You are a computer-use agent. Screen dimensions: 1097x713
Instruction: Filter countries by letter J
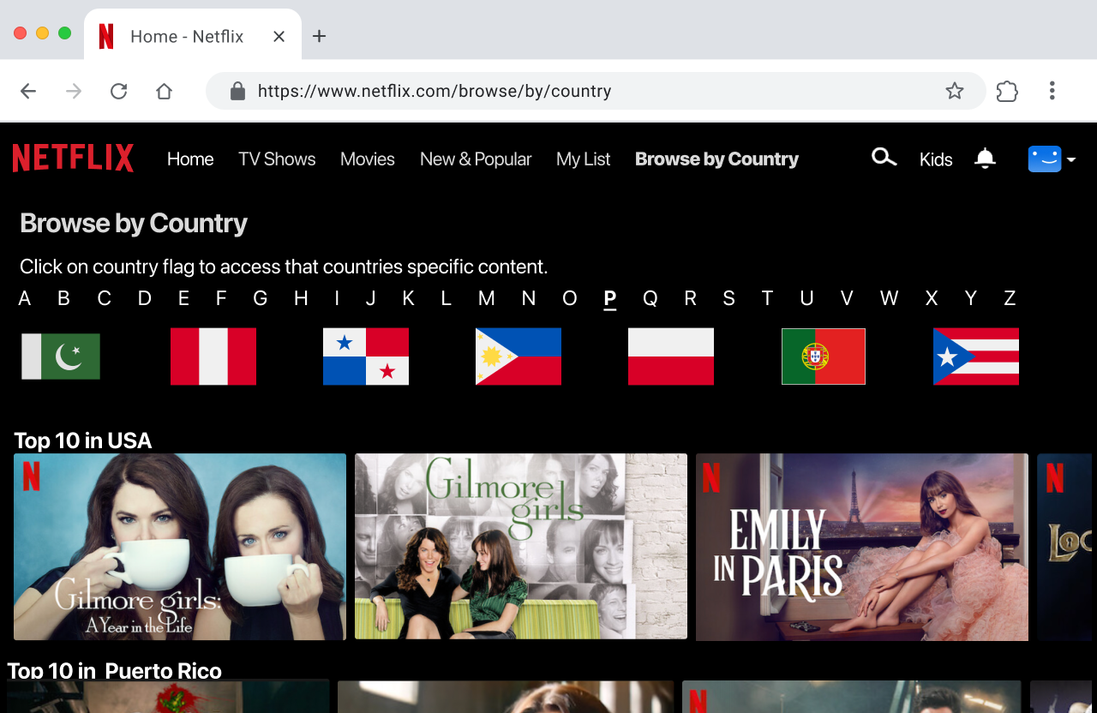tap(370, 298)
